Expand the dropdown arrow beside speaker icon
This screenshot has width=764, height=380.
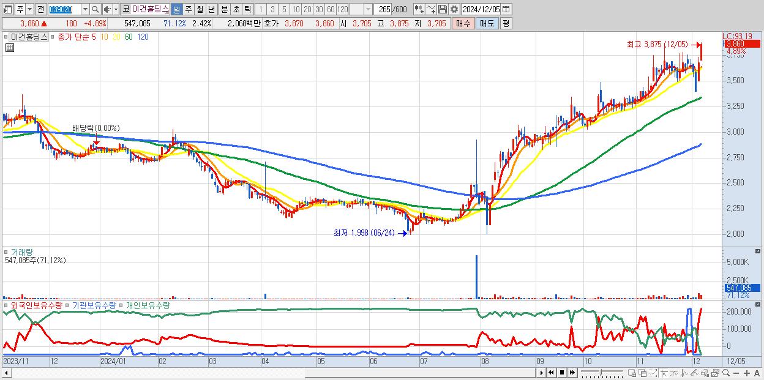point(115,9)
